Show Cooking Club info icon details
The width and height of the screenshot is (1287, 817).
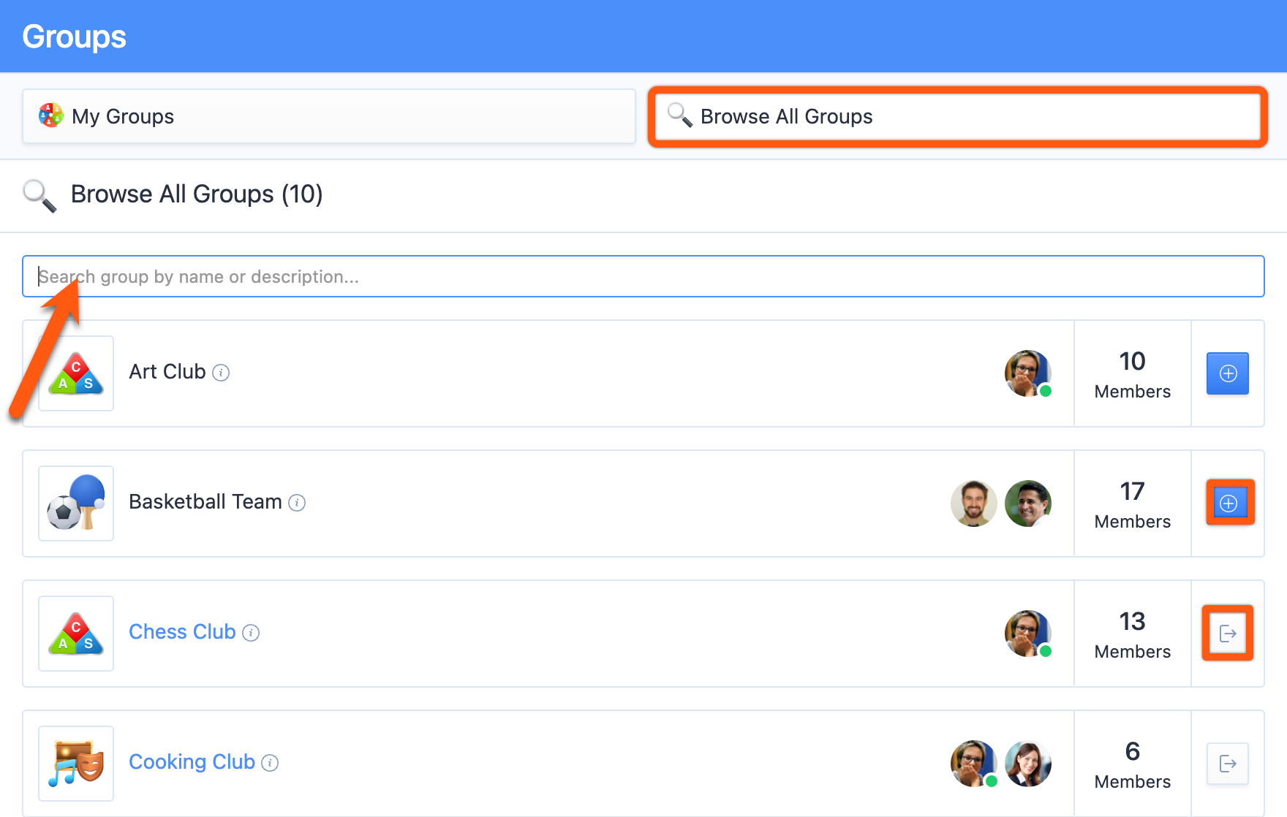(x=270, y=763)
